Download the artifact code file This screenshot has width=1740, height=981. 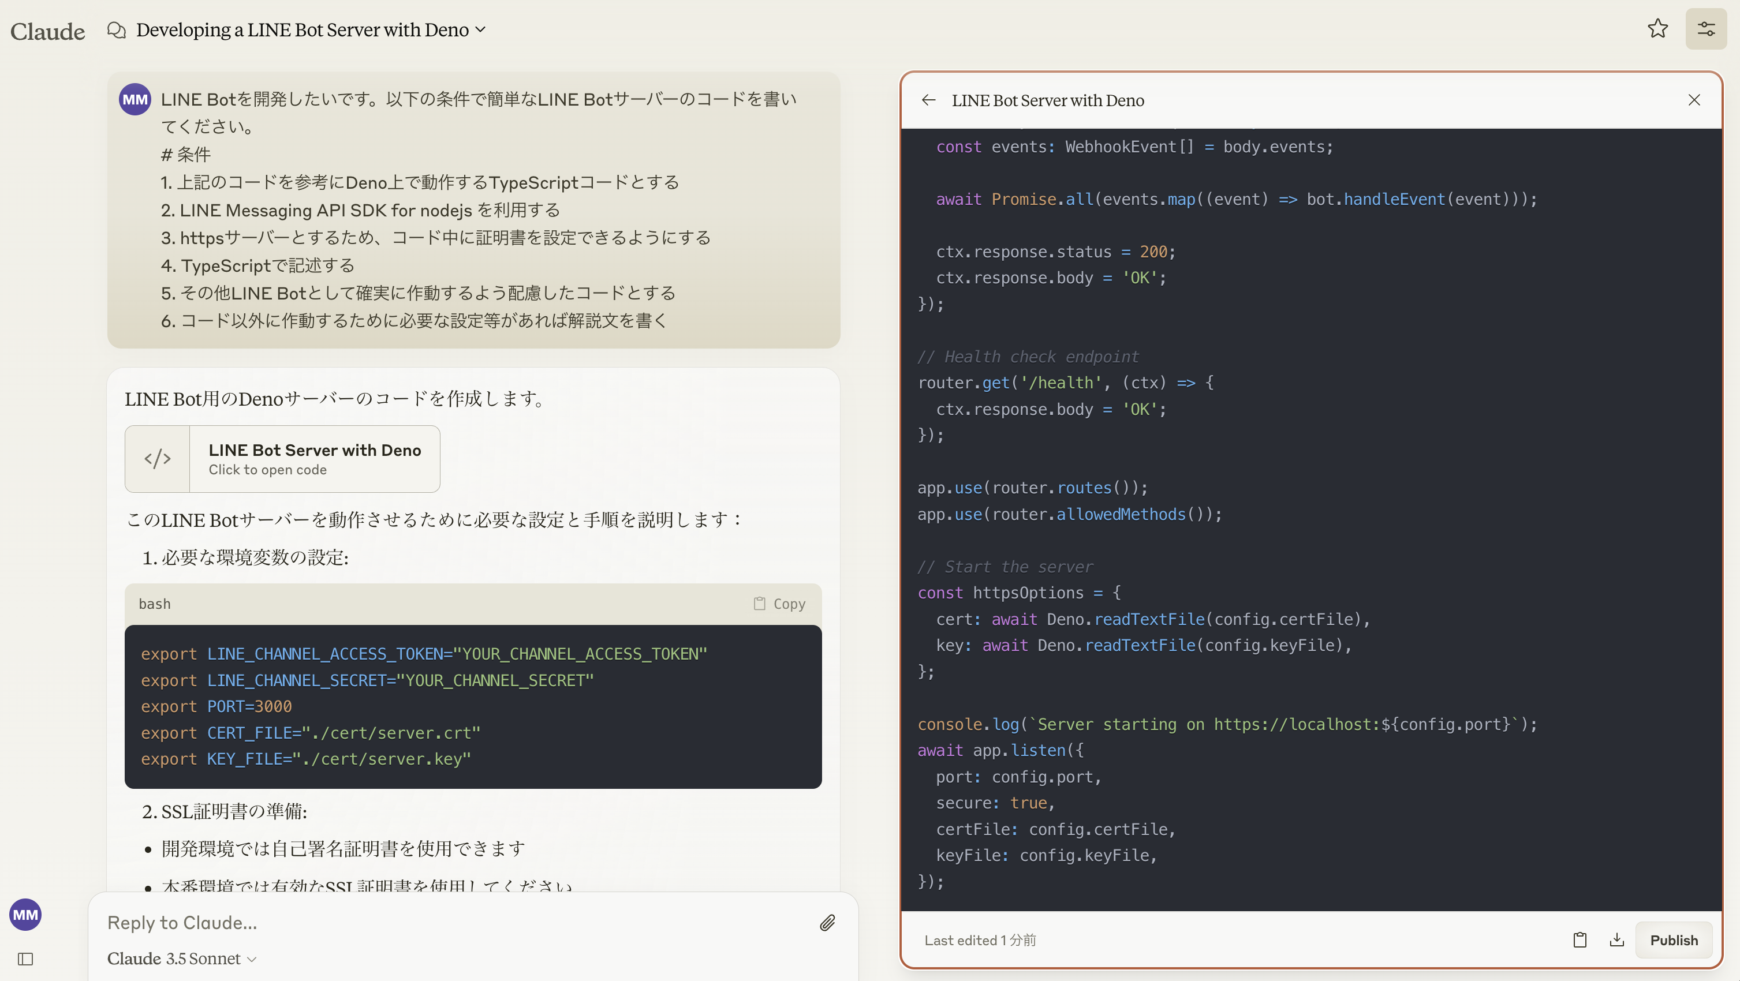click(1616, 939)
